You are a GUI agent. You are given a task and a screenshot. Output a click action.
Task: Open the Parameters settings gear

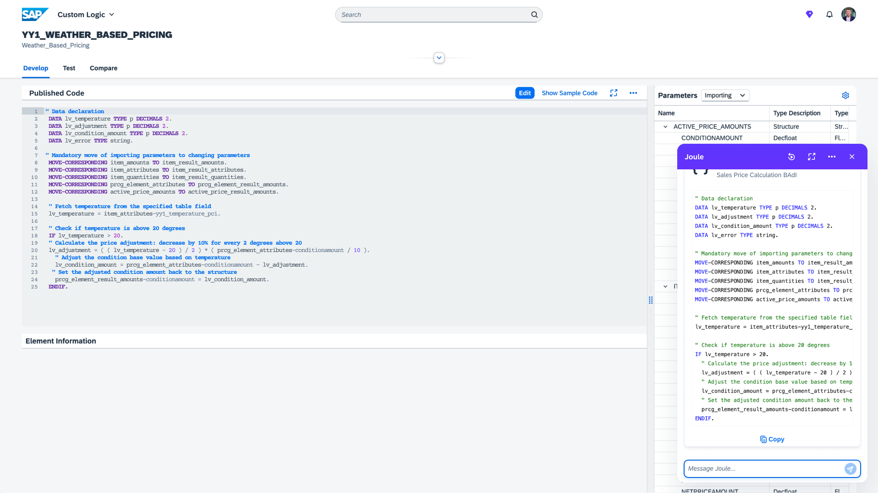[845, 95]
